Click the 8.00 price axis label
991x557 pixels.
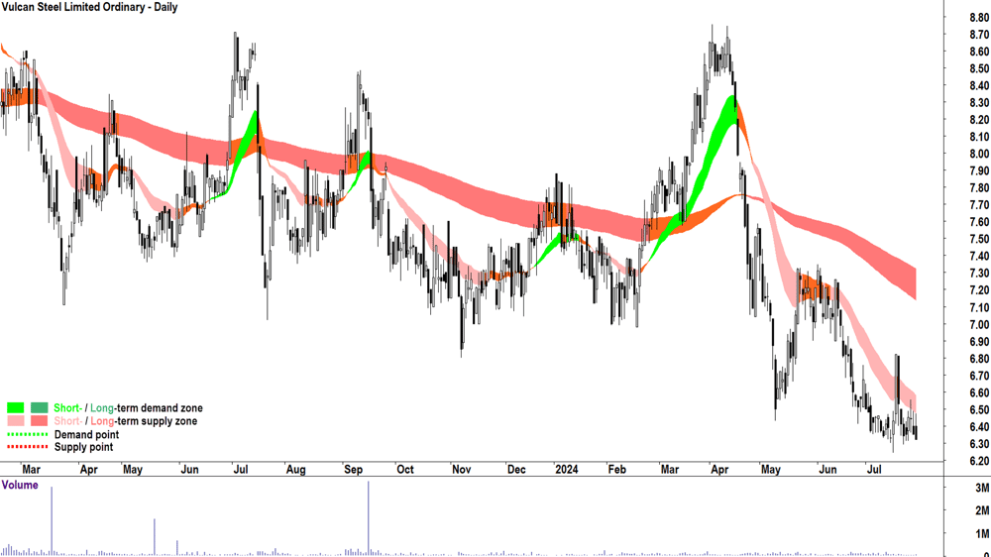[x=979, y=155]
